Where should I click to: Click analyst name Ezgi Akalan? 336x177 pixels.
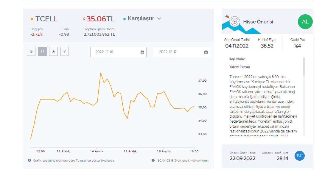(237, 59)
